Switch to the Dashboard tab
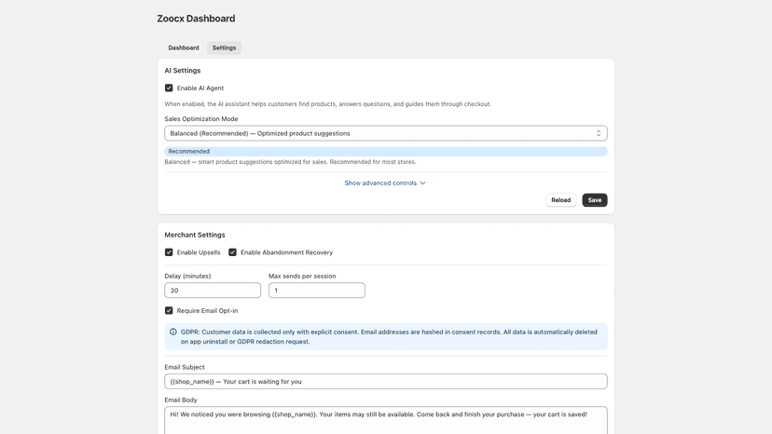 click(x=184, y=47)
